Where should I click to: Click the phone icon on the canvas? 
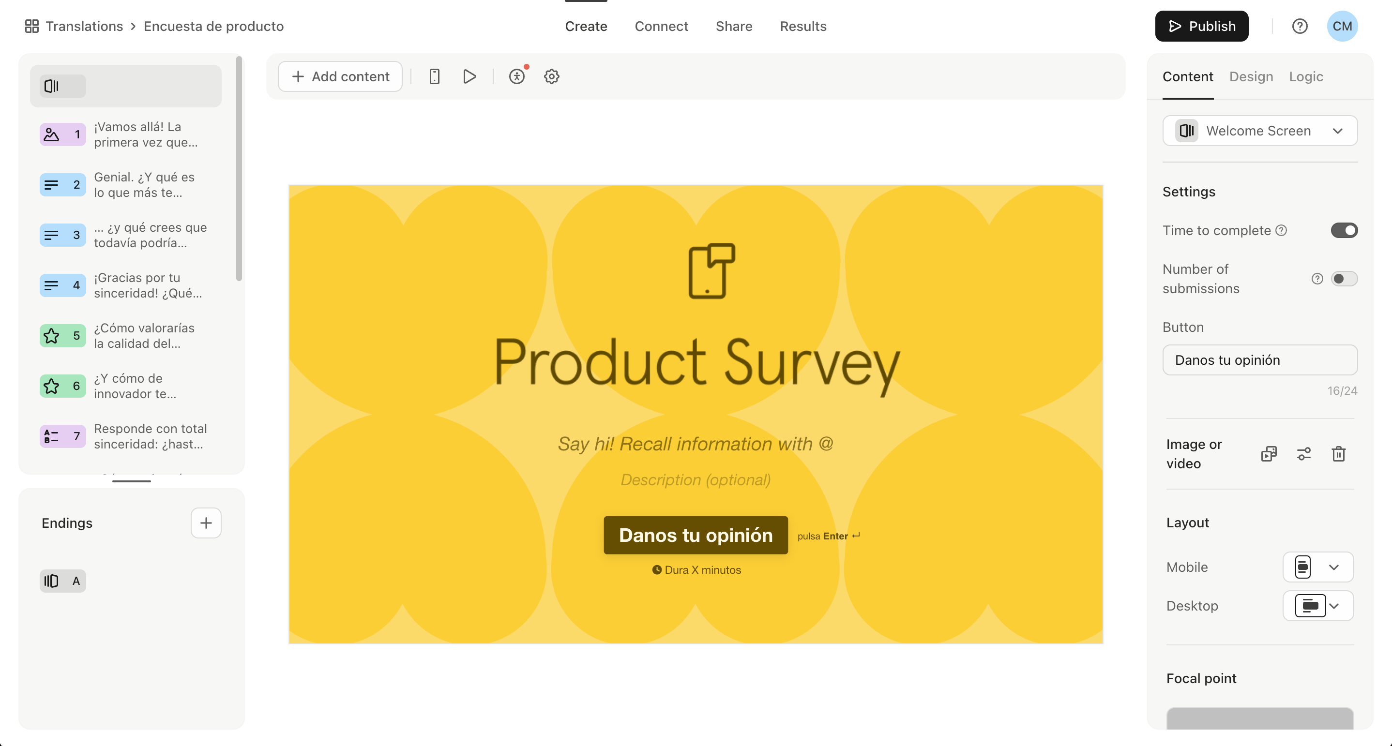click(711, 270)
